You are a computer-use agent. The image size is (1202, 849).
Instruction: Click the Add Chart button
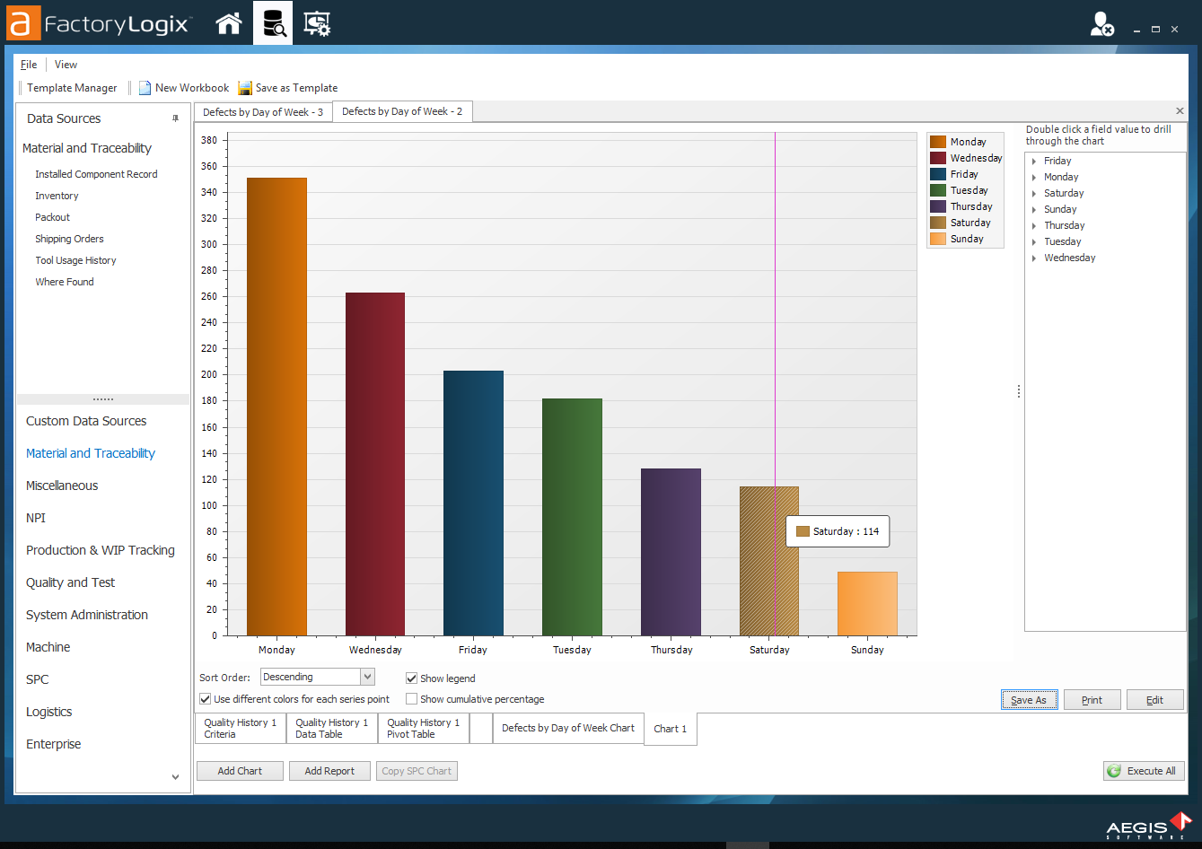[240, 771]
